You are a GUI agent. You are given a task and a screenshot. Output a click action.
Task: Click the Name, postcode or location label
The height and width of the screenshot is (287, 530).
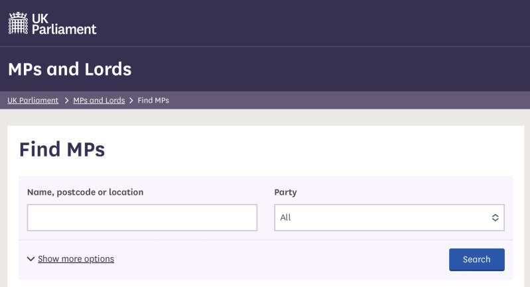(85, 192)
